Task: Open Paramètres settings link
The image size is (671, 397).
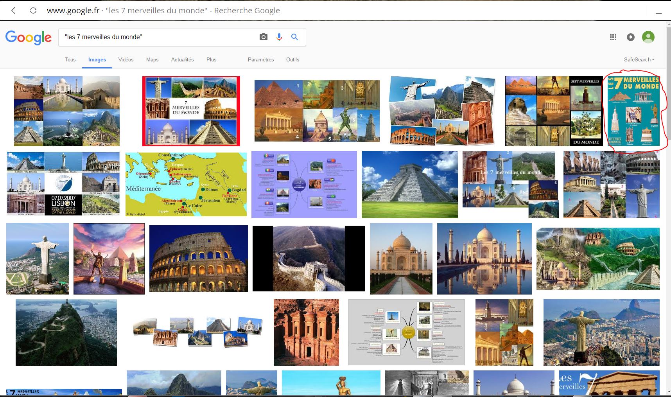Action: 261,59
